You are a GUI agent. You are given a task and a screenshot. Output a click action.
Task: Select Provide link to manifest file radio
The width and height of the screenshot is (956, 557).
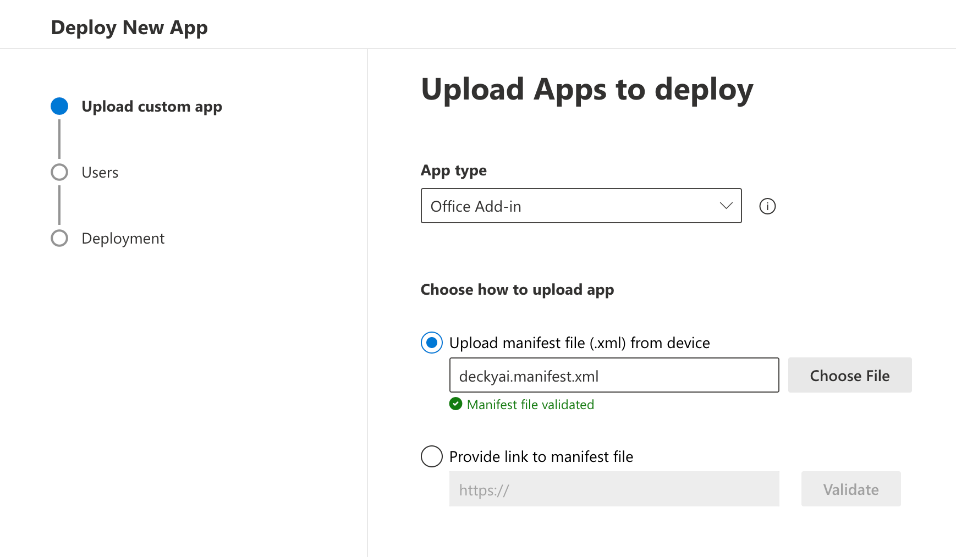(x=432, y=456)
